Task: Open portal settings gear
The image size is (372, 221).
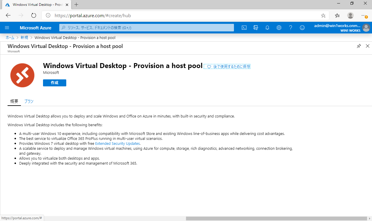Action: tap(279, 28)
